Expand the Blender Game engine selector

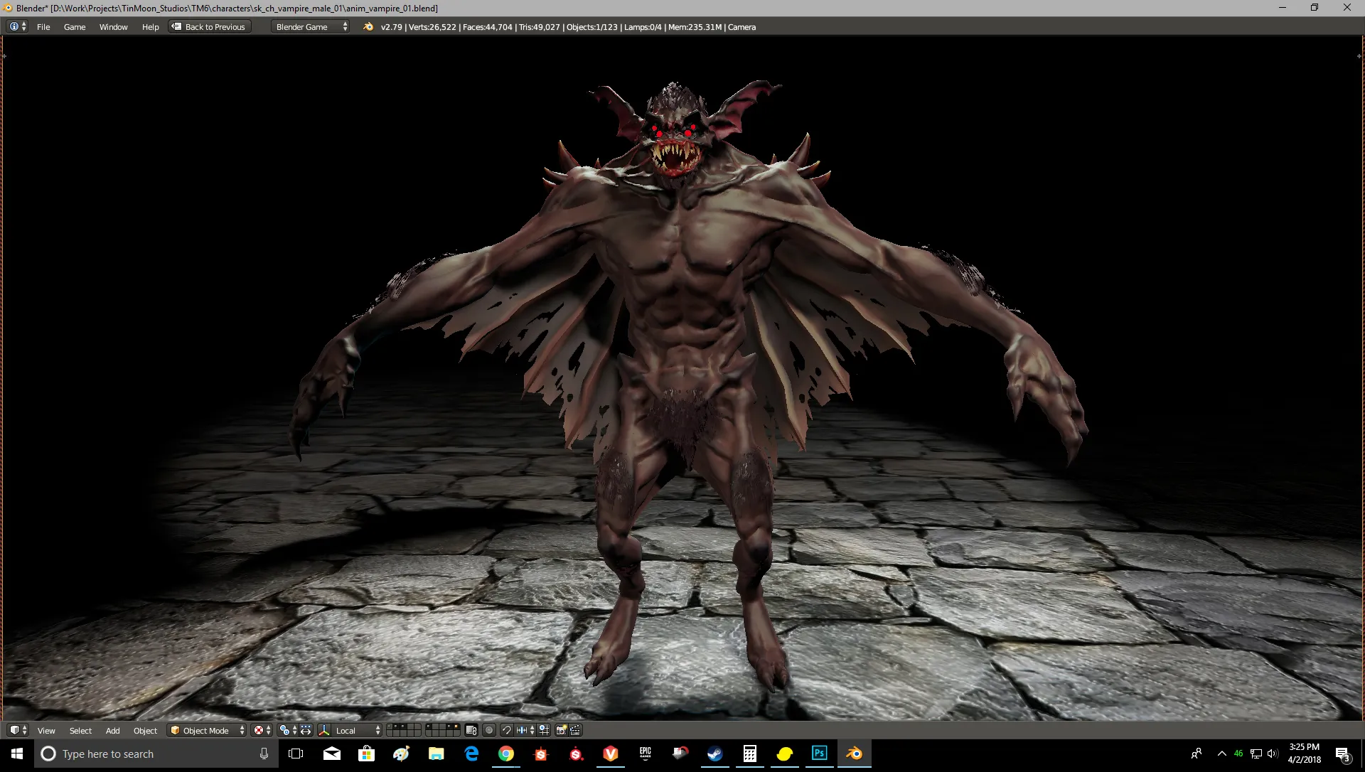[x=311, y=27]
